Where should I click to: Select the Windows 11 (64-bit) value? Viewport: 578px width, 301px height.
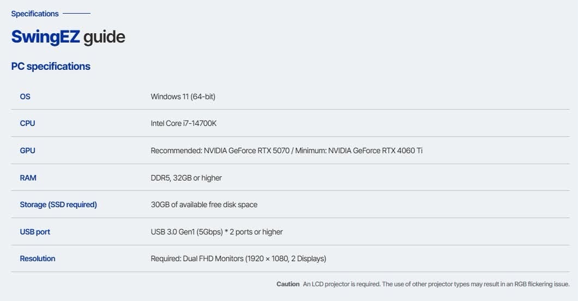click(x=183, y=97)
